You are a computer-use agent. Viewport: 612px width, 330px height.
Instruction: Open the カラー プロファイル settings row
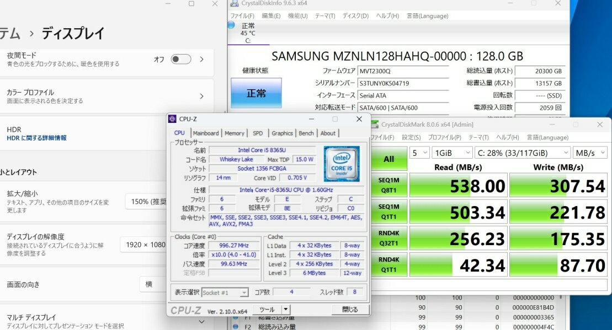click(x=106, y=96)
